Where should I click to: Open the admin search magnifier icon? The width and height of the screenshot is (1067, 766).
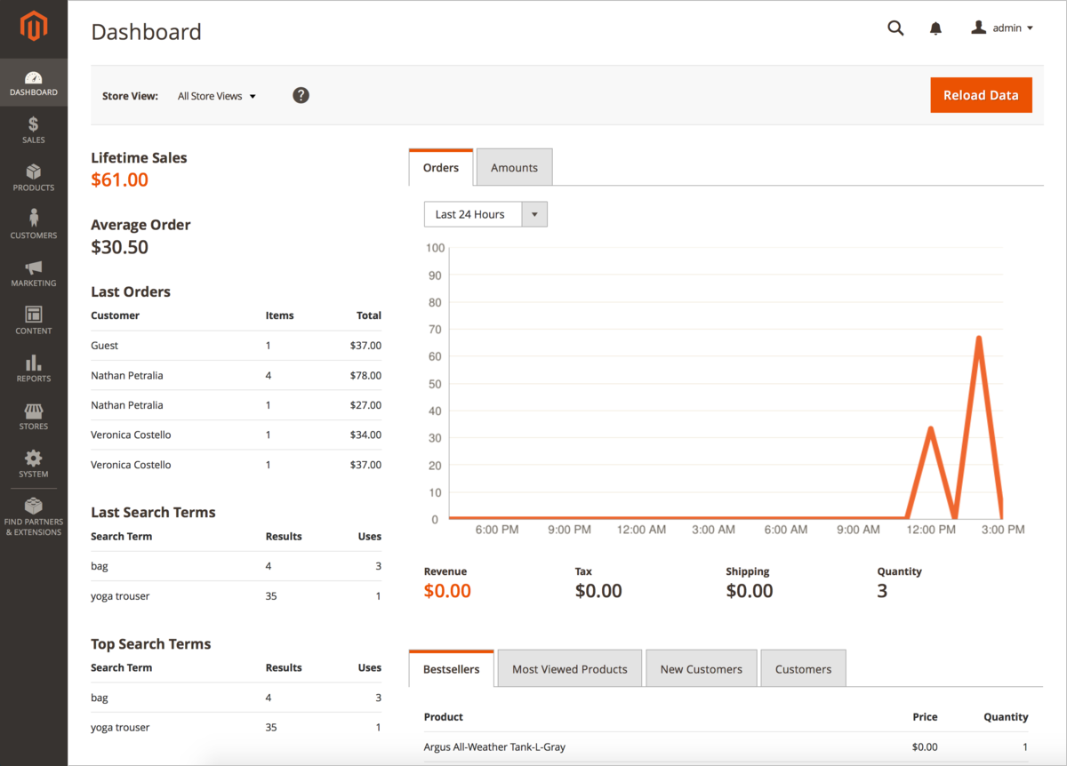[x=895, y=28]
